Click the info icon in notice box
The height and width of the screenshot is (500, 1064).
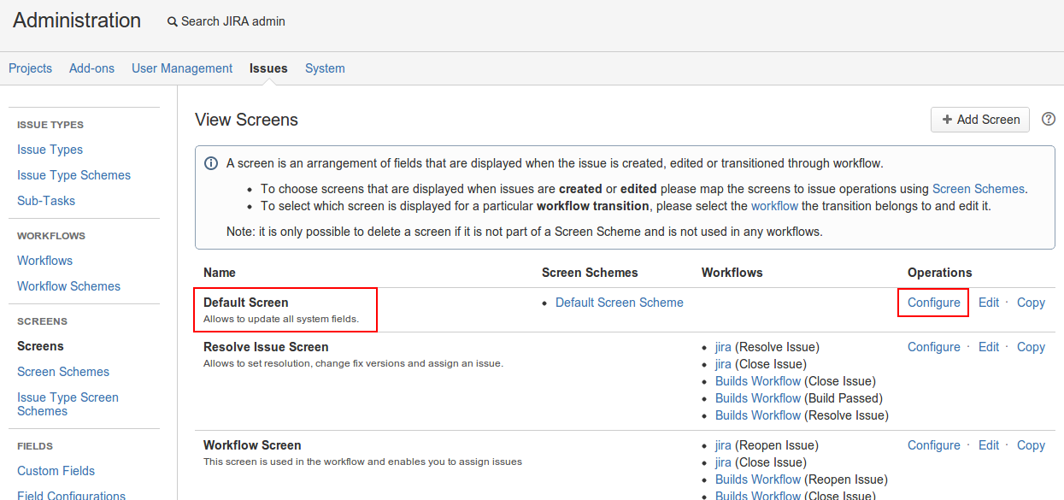pos(211,163)
